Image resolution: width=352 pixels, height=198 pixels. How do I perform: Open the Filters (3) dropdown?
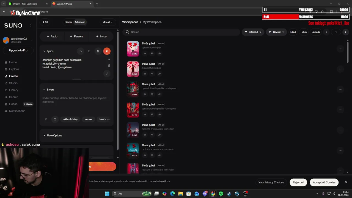click(253, 32)
